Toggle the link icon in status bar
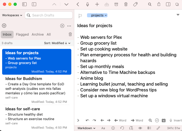 coord(158,128)
